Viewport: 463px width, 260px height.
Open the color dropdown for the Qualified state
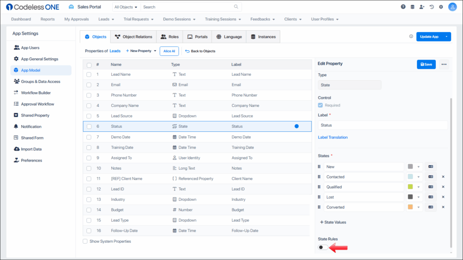418,186
